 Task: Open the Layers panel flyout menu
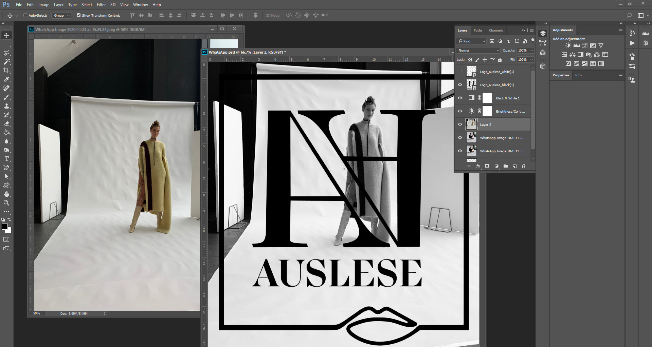tap(532, 30)
